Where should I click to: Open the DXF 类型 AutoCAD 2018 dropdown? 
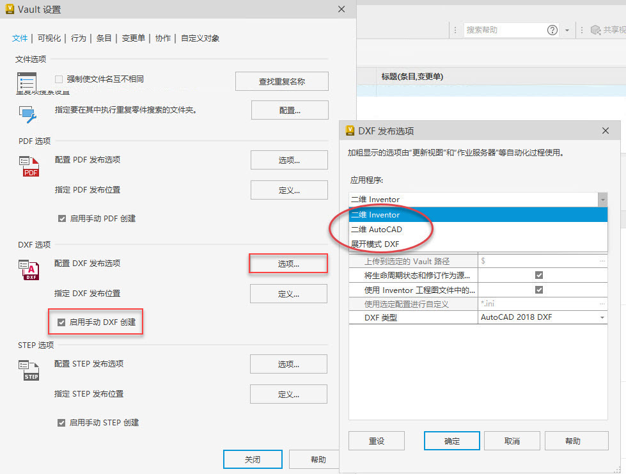click(x=602, y=317)
